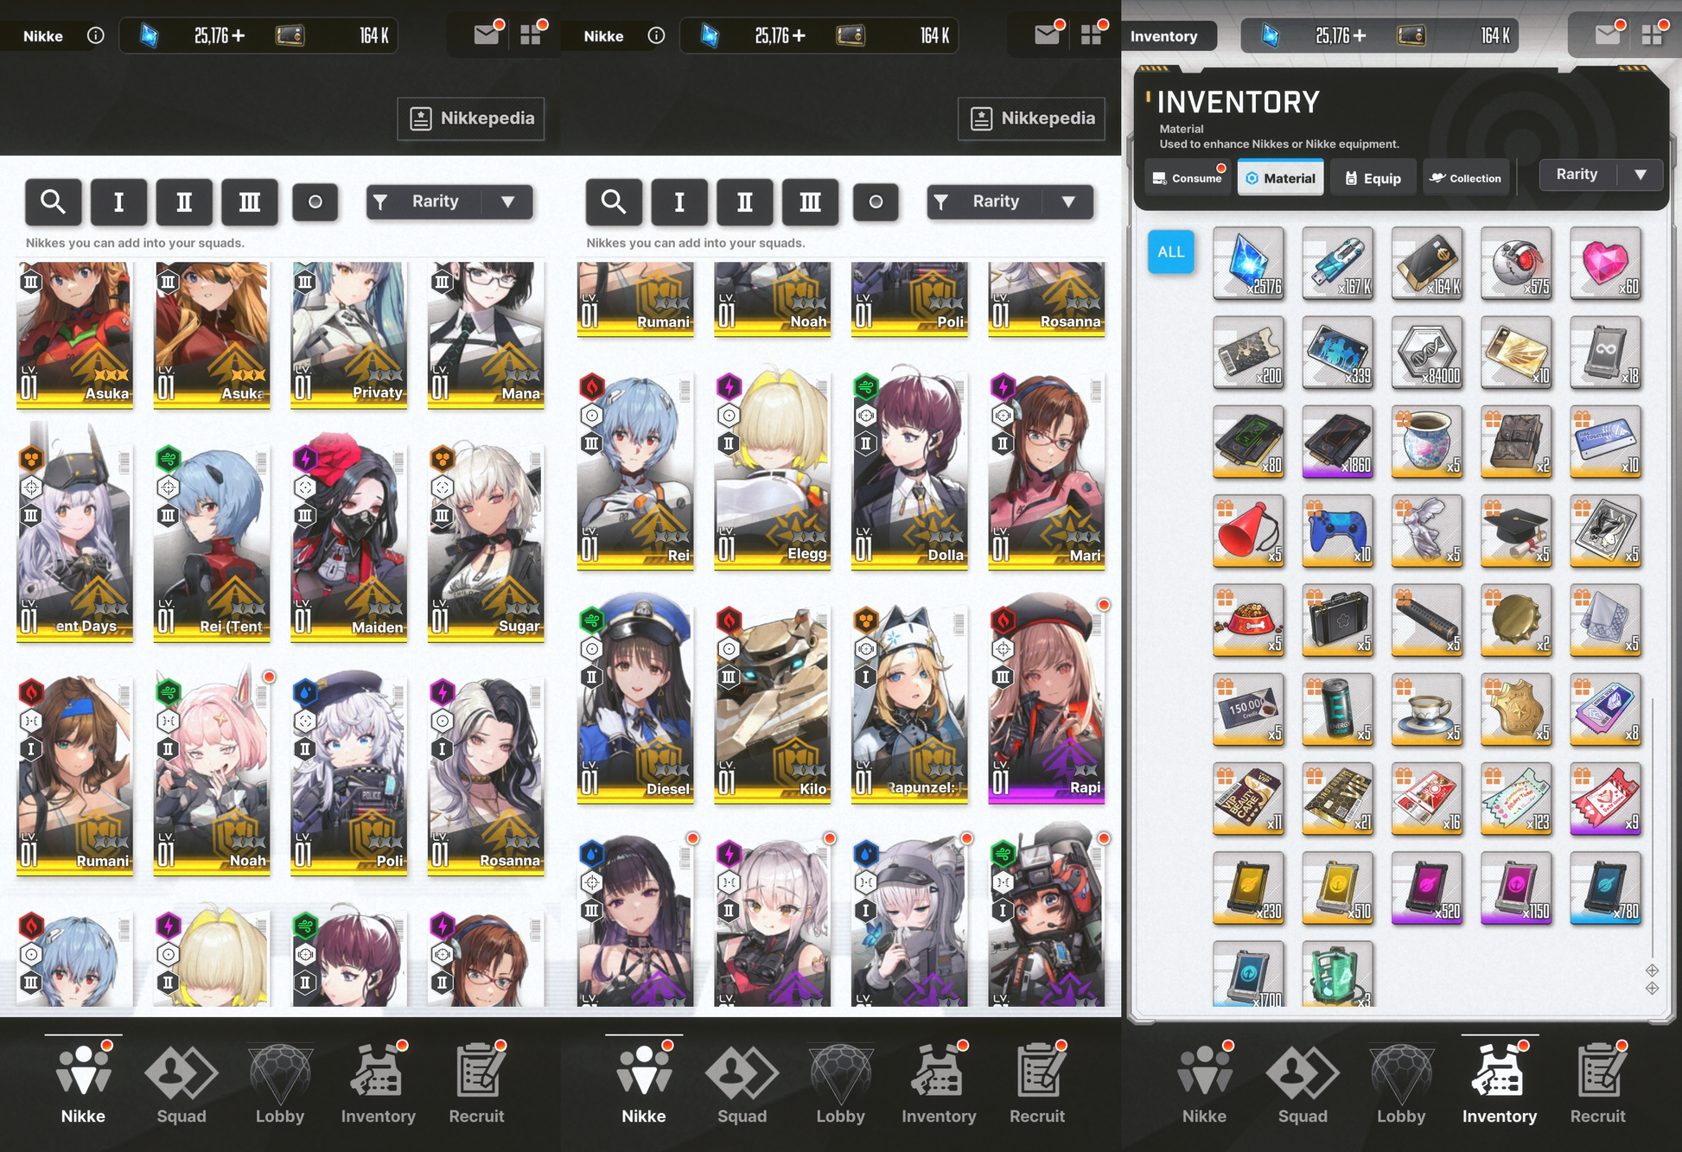Select energy drink can item x5
This screenshot has height=1152, width=1682.
pos(1337,709)
